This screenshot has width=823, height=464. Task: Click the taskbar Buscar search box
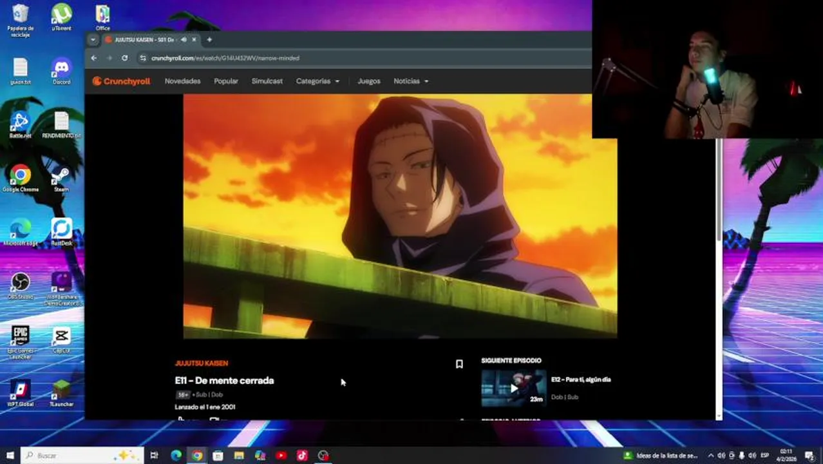coord(82,456)
